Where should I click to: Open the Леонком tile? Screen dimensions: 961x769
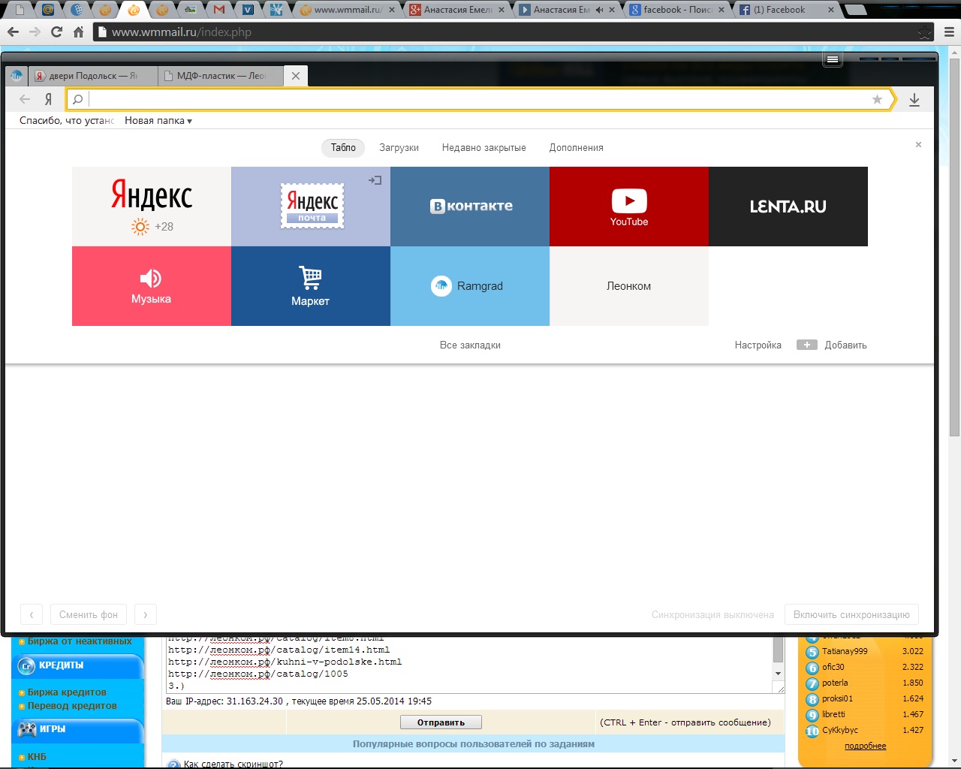pyautogui.click(x=629, y=286)
